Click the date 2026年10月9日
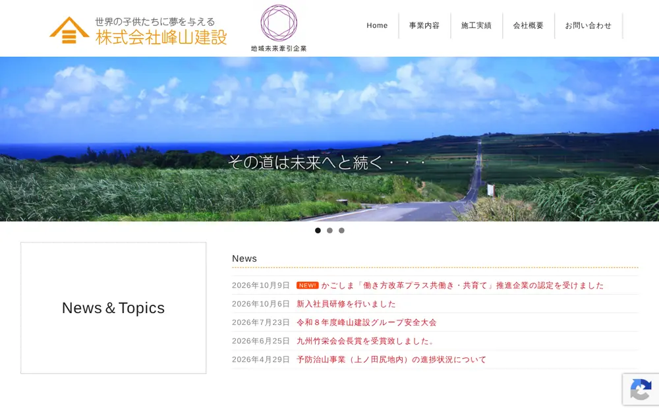The width and height of the screenshot is (659, 412). [x=260, y=285]
